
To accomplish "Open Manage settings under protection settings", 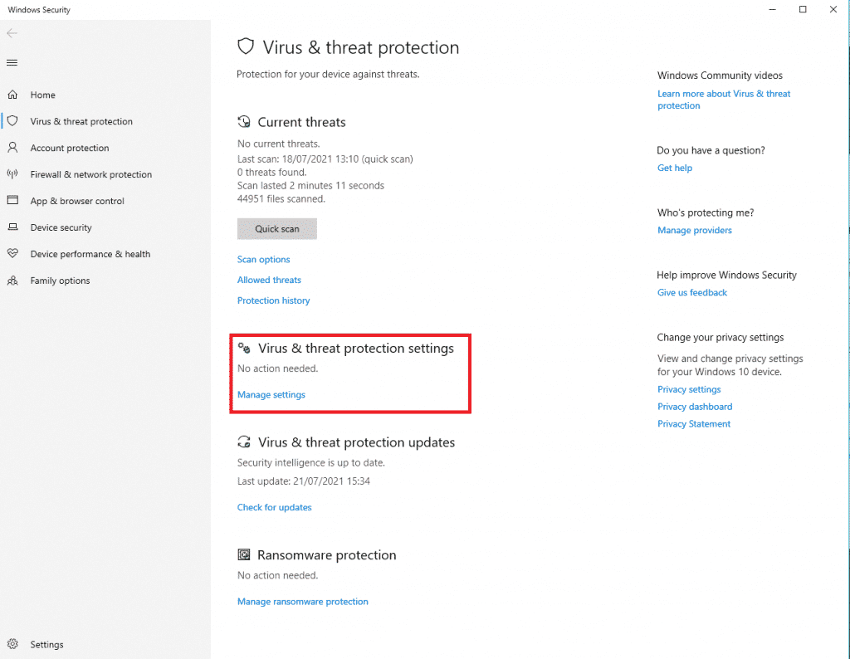I will (271, 394).
